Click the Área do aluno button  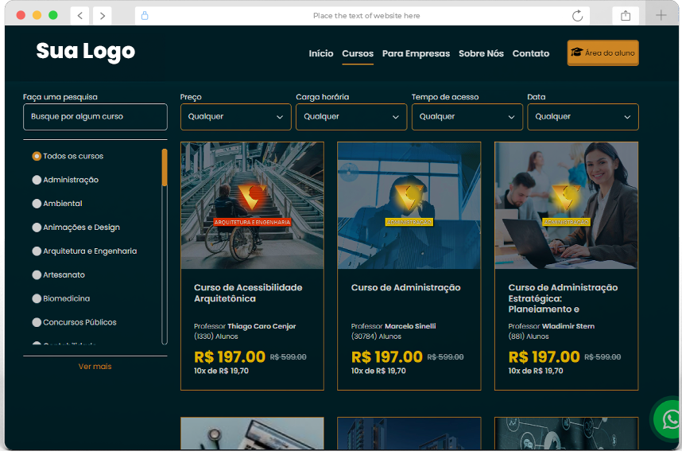click(x=603, y=53)
